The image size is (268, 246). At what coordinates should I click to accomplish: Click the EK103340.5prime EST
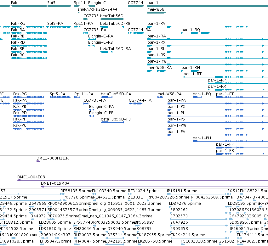coord(94,194)
